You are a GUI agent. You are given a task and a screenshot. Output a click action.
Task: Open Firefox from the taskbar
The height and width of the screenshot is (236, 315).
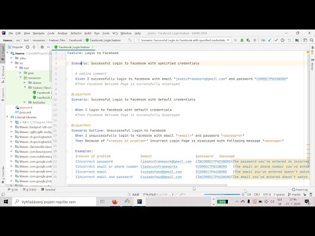pyautogui.click(x=115, y=202)
